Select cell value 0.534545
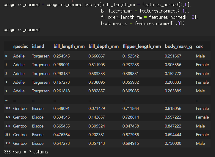 tap(62, 117)
